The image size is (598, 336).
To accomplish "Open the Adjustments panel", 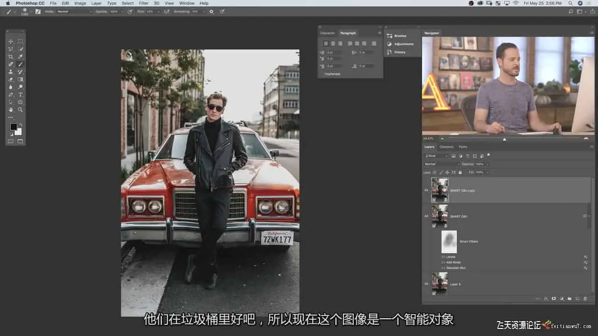I will pos(403,44).
